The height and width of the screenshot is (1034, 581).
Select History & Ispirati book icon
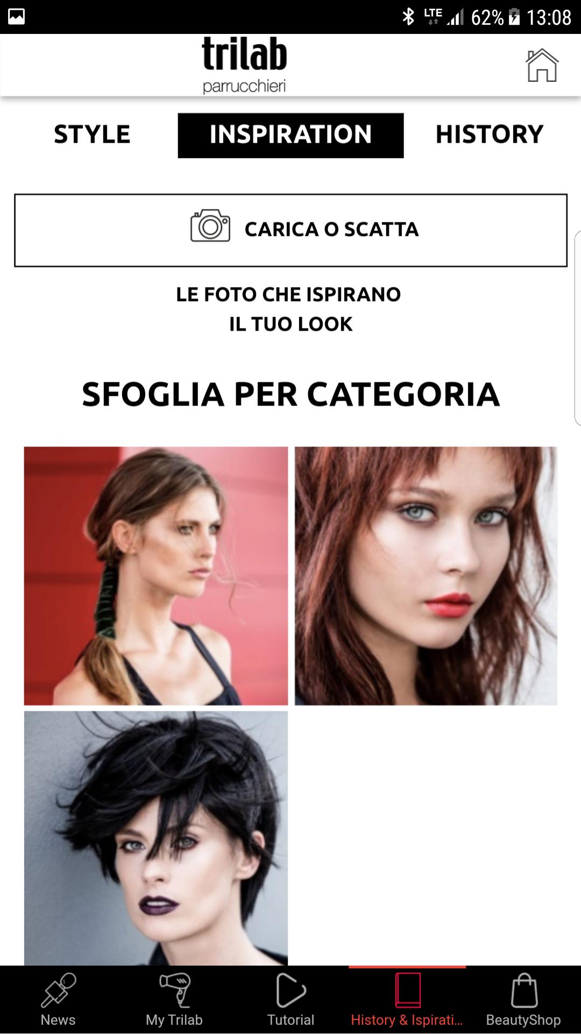click(x=408, y=990)
